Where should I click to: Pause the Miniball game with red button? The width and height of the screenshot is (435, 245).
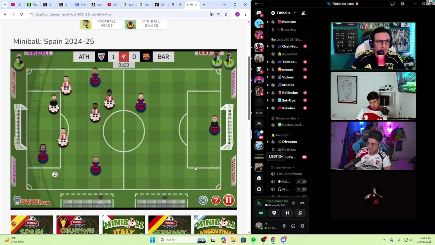pos(228,200)
